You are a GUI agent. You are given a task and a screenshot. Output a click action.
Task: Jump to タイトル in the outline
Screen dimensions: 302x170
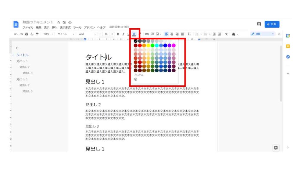pyautogui.click(x=22, y=55)
